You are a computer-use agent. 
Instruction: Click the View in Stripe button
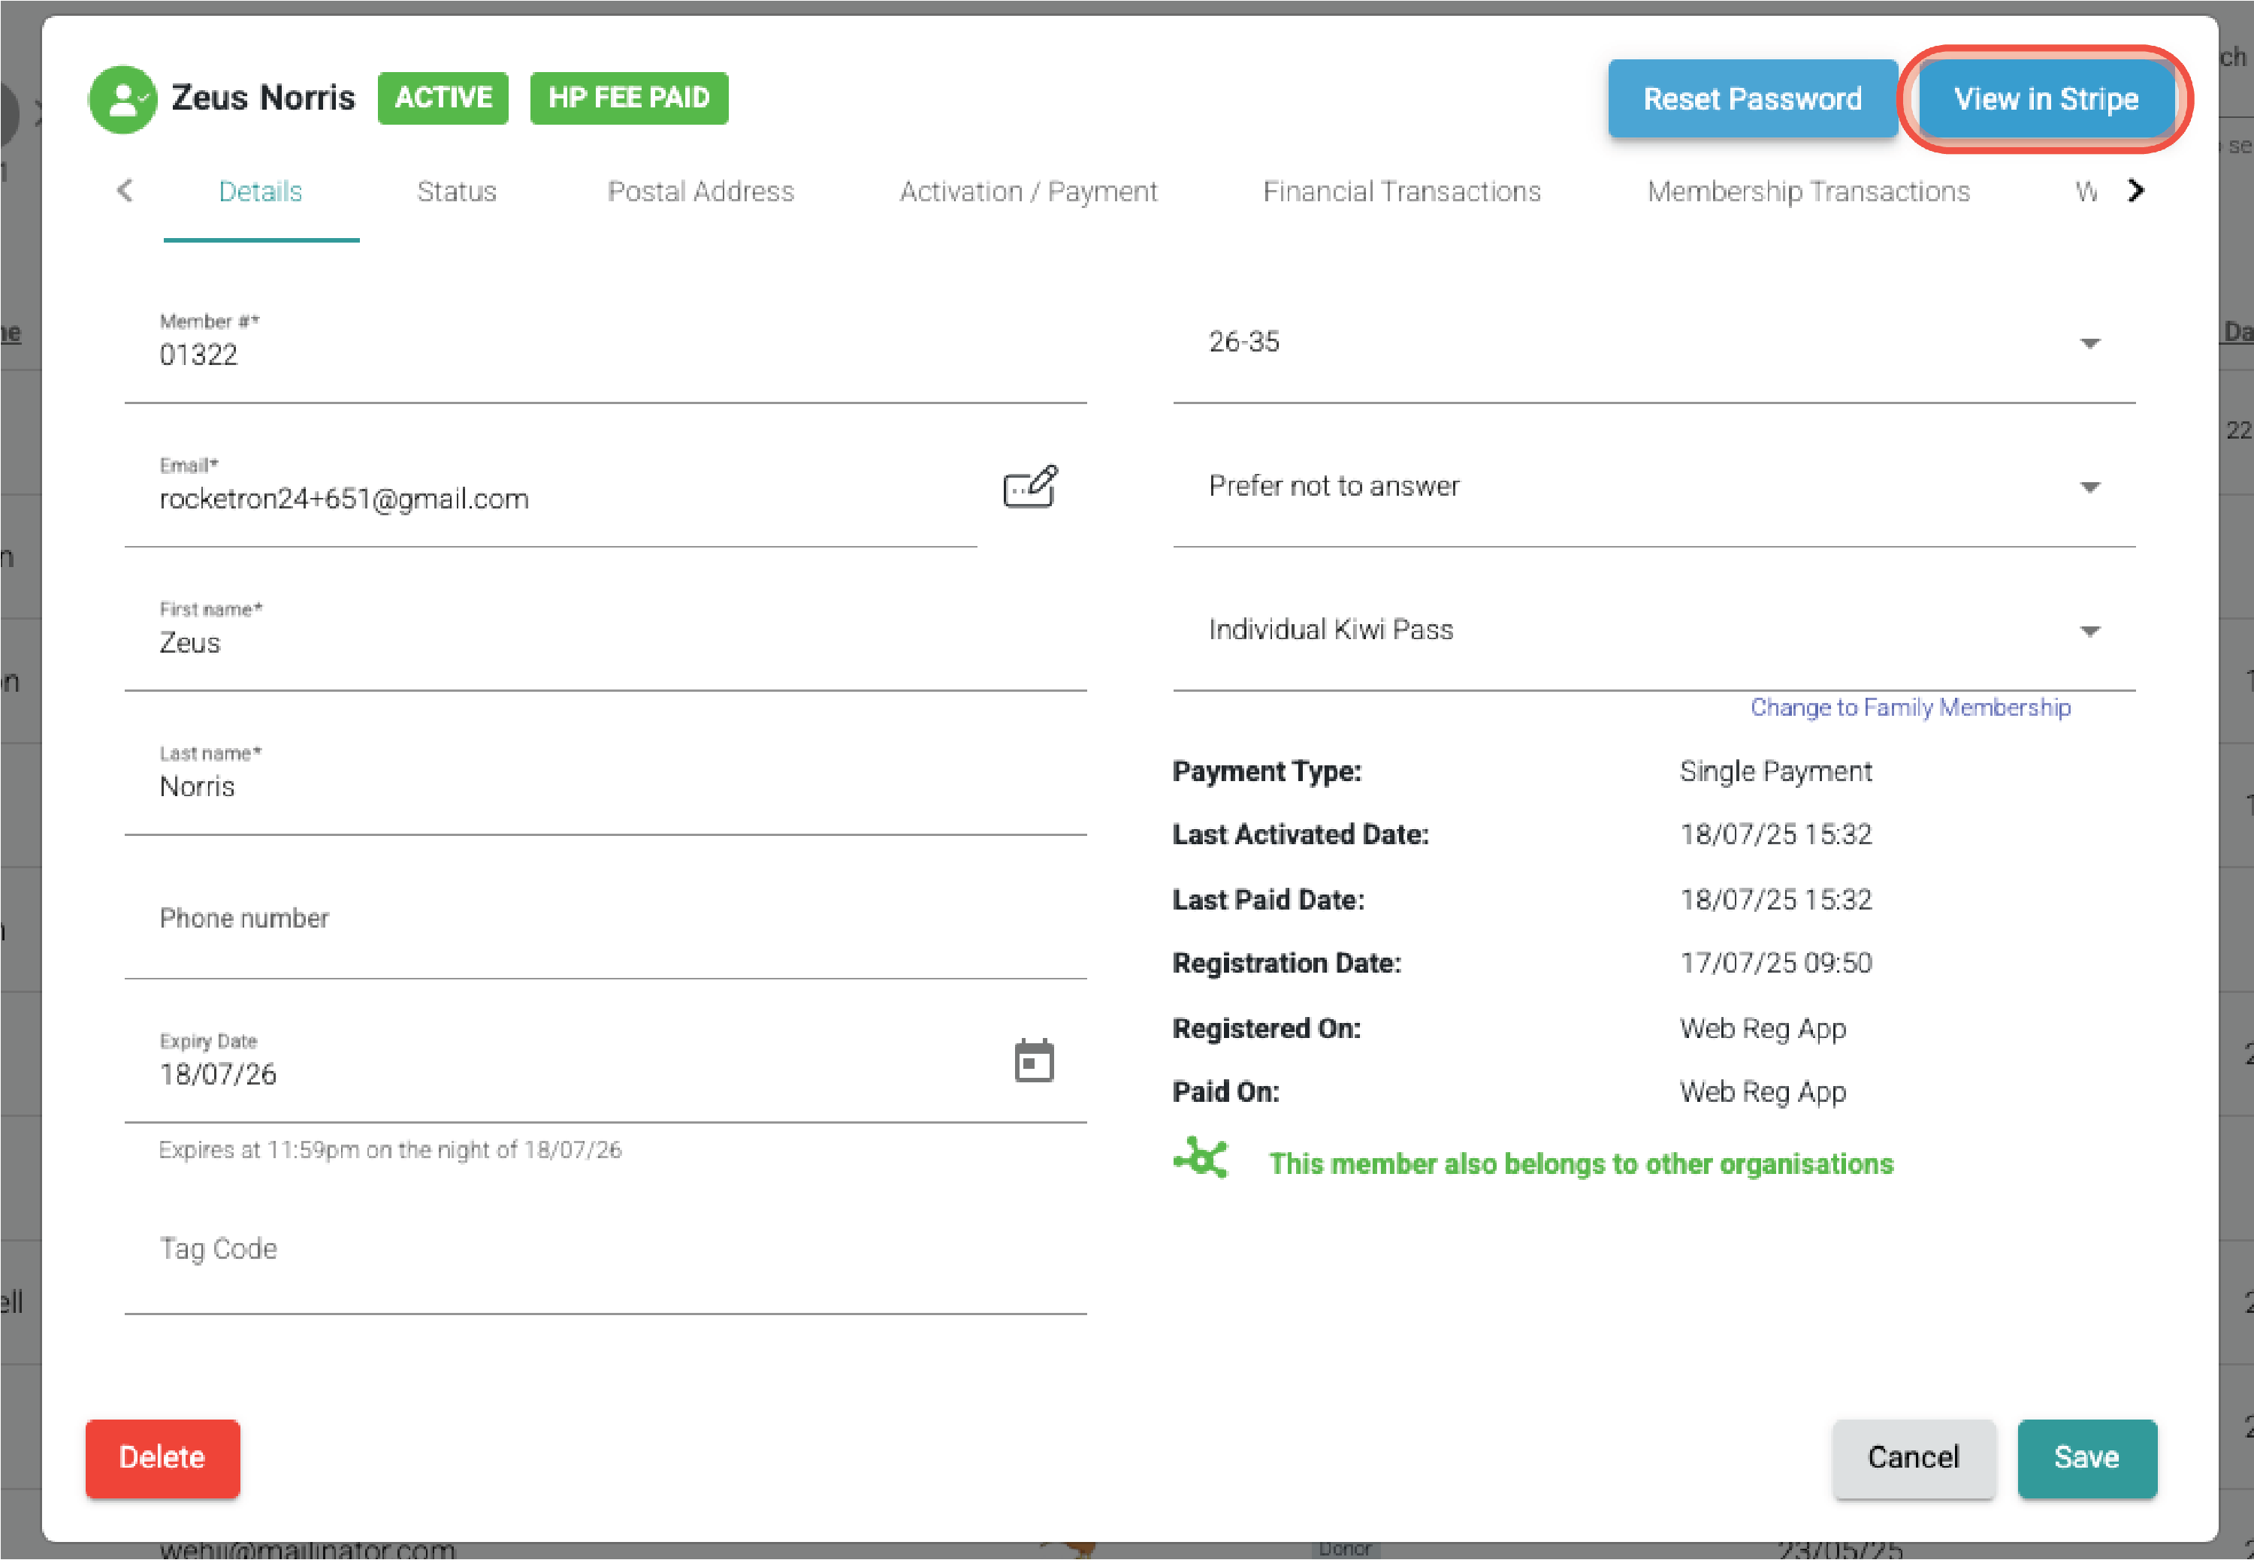click(x=2046, y=98)
